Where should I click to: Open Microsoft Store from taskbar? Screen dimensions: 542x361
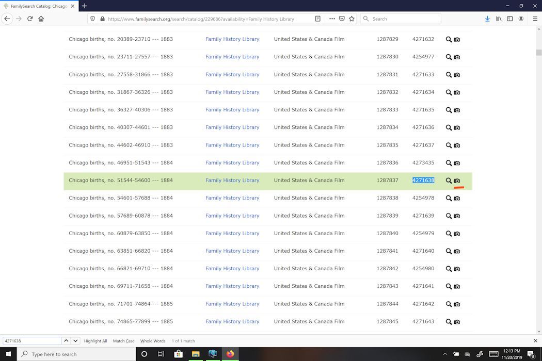(x=179, y=354)
